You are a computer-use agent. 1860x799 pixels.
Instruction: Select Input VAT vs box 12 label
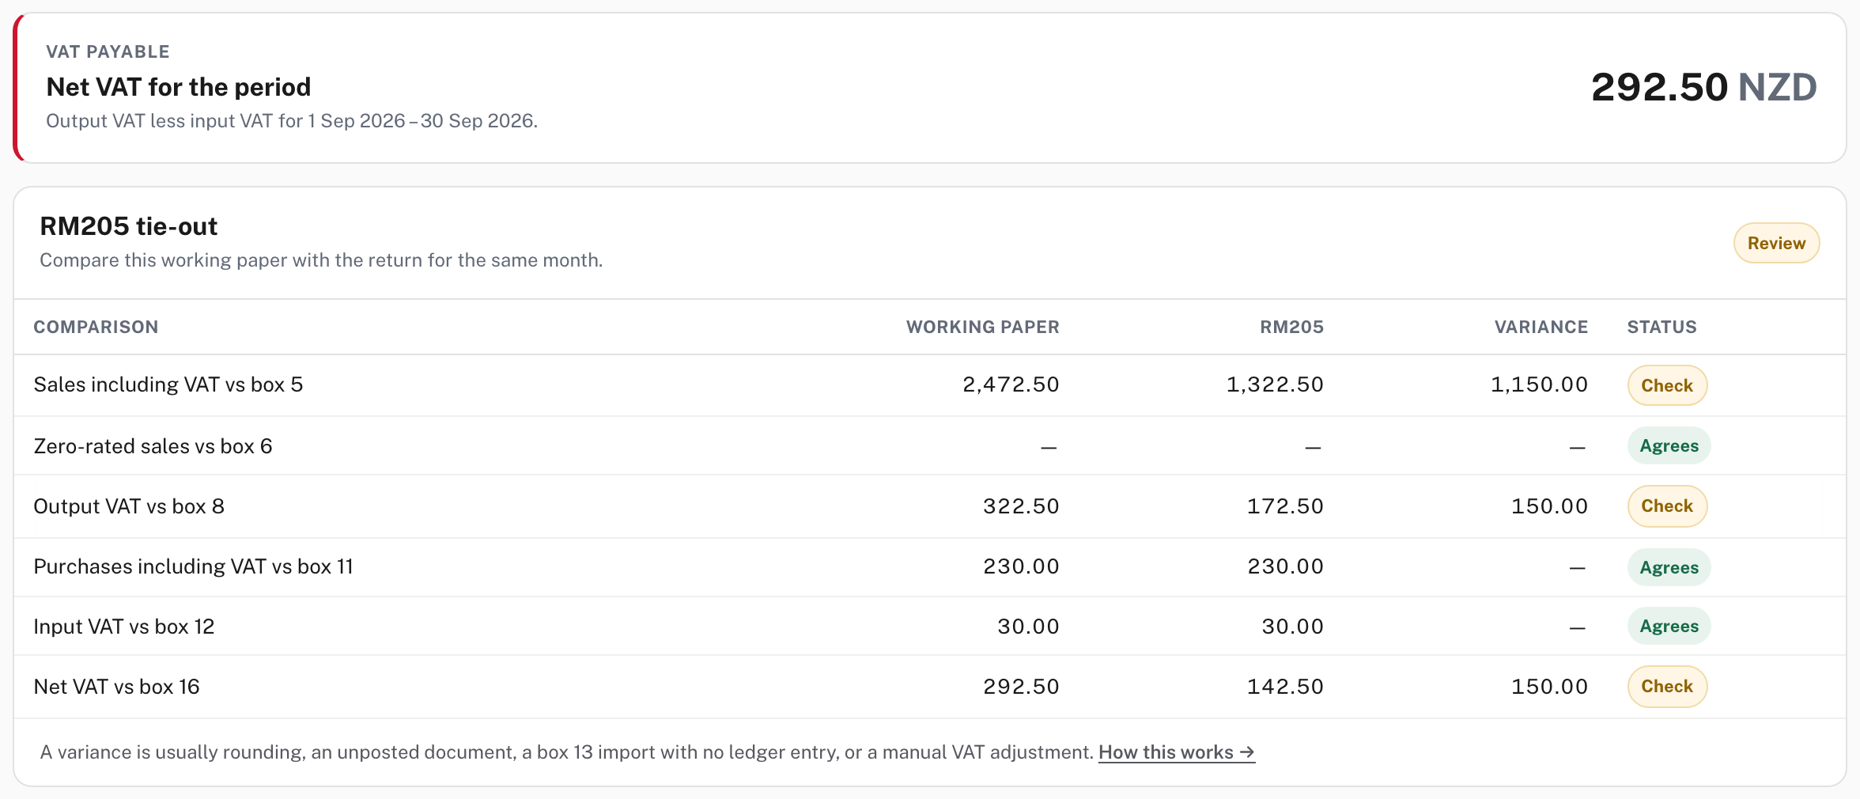click(x=124, y=627)
